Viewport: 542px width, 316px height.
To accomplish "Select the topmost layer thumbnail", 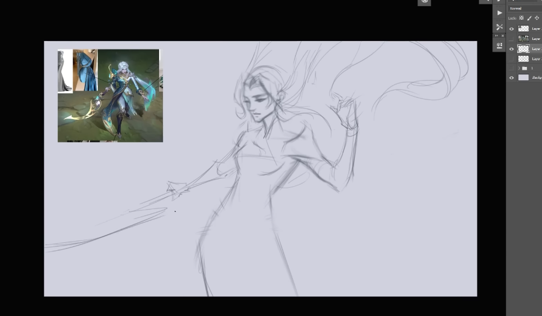I will coord(523,29).
